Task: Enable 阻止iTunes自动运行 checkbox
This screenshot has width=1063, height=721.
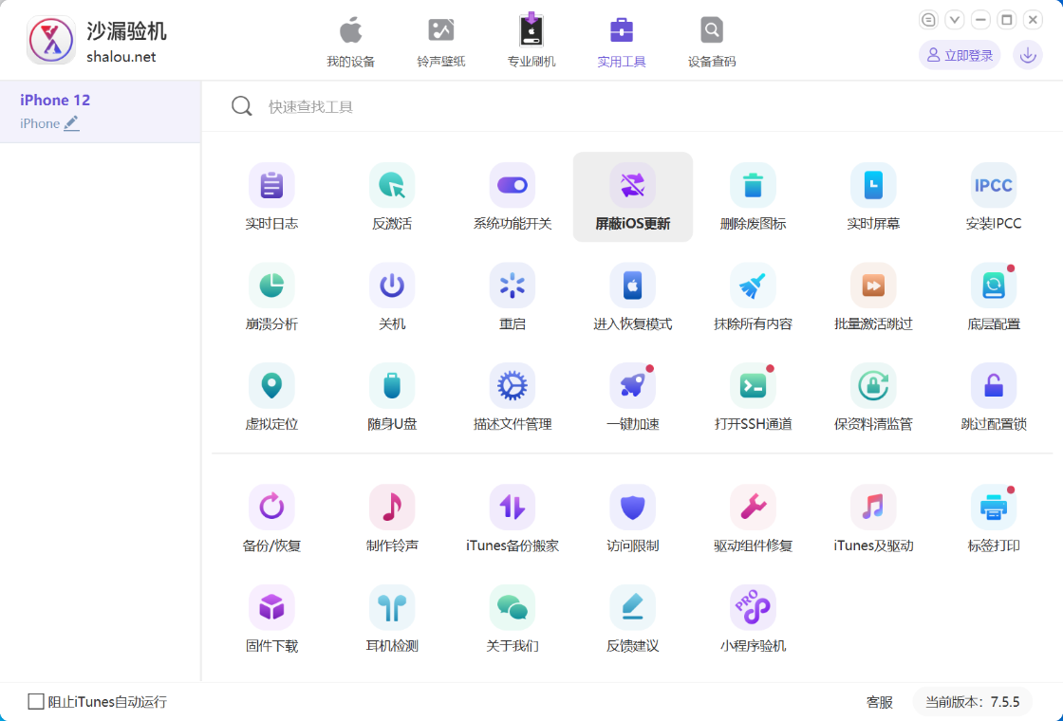Action: 36,702
